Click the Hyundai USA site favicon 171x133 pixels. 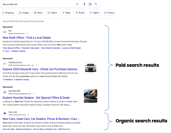pos(5,92)
